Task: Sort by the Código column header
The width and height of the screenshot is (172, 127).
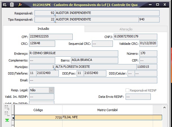Action: coord(38,110)
